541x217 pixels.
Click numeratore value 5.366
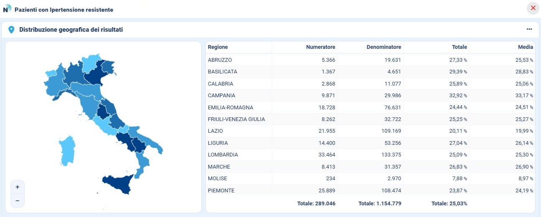[328, 60]
